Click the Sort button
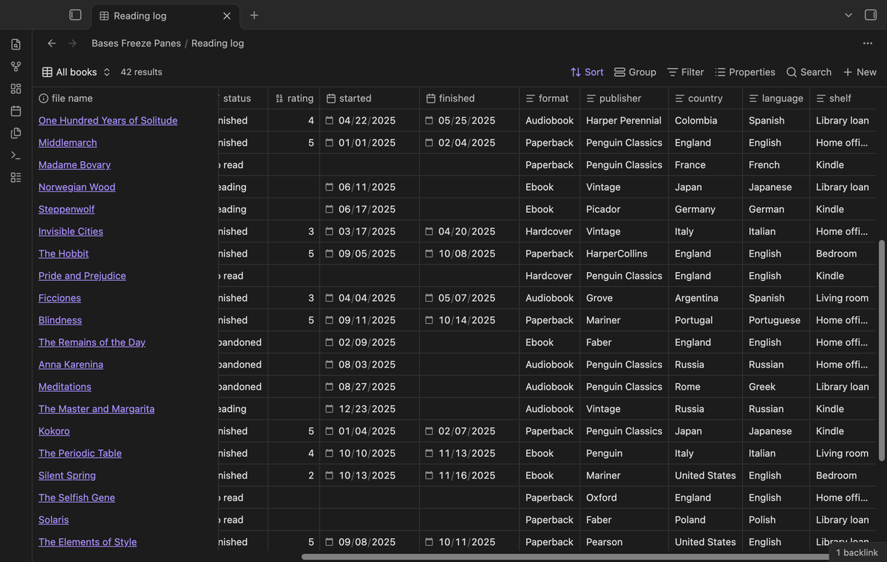 pos(587,72)
